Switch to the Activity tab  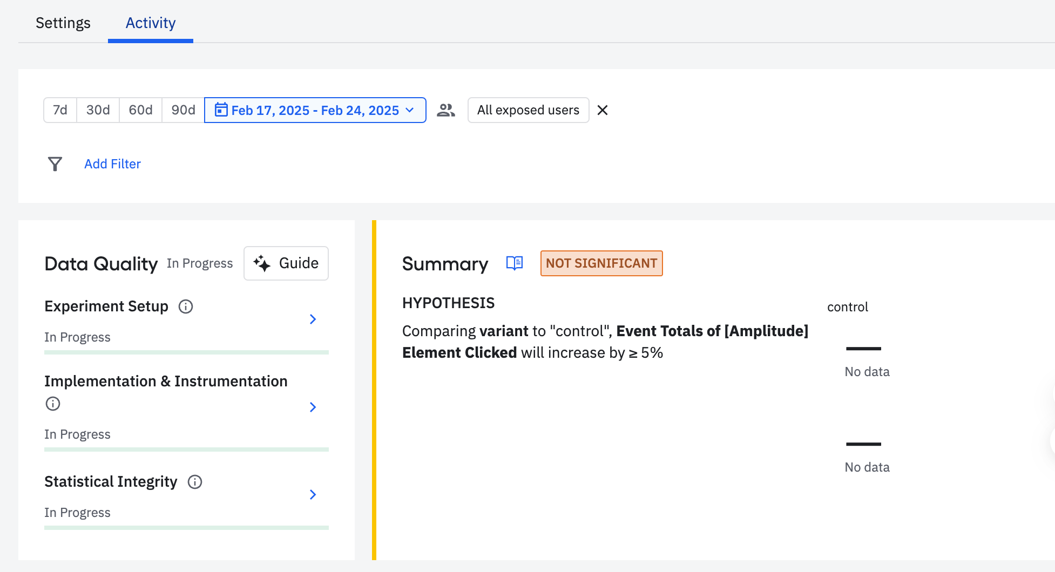(x=151, y=23)
